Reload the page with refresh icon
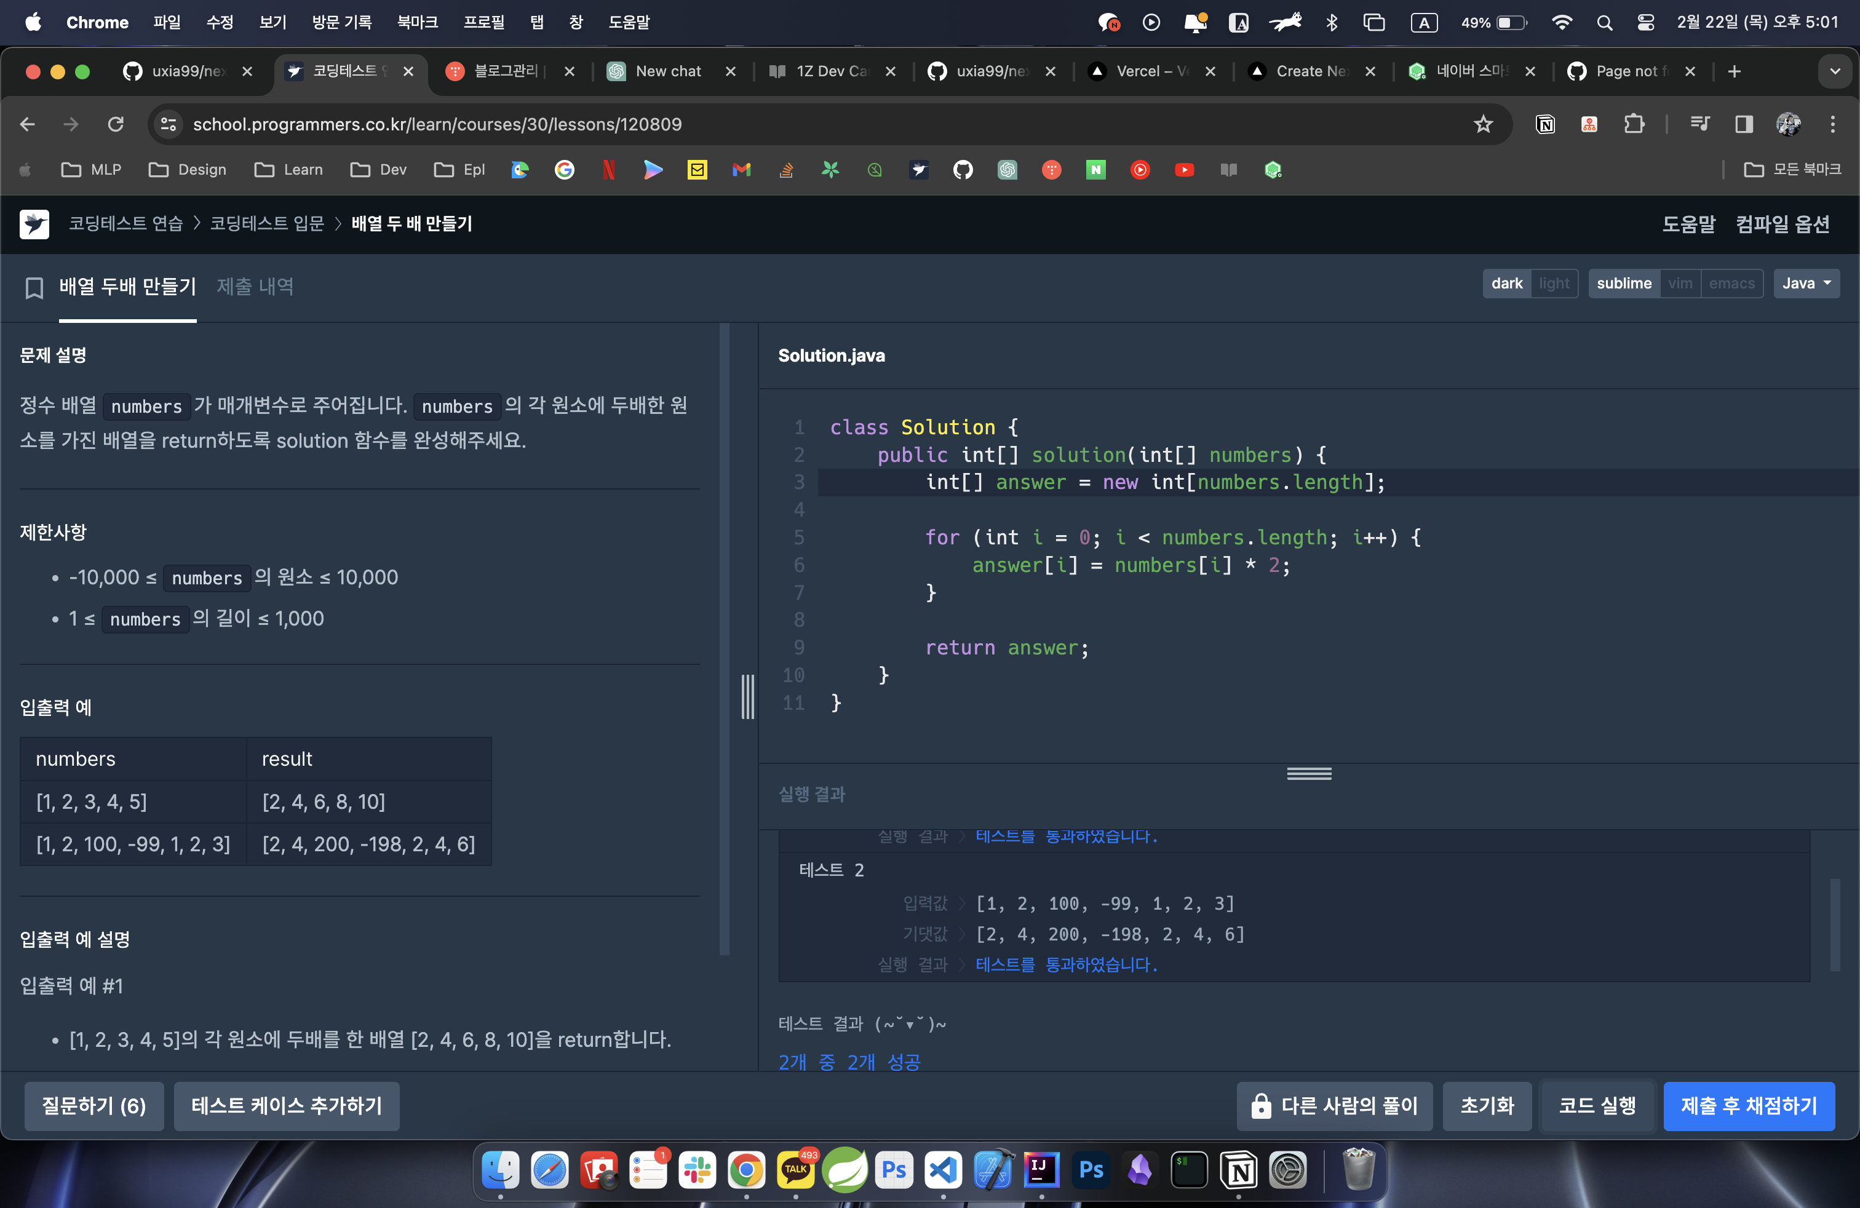The height and width of the screenshot is (1208, 1860). 116,124
